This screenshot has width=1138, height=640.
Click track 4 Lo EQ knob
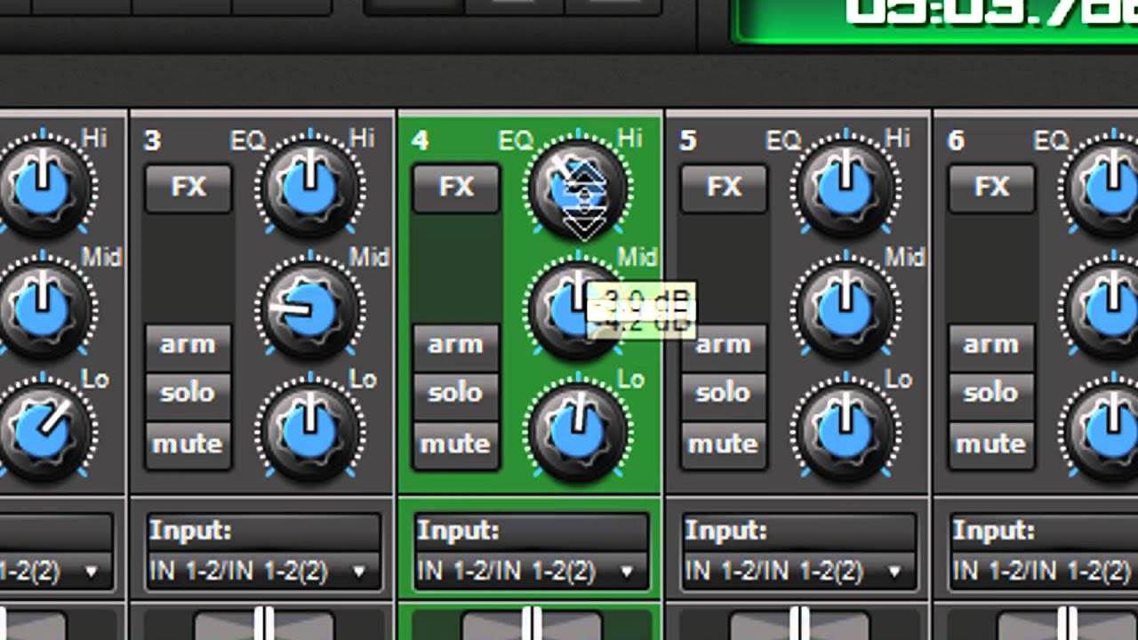click(579, 431)
